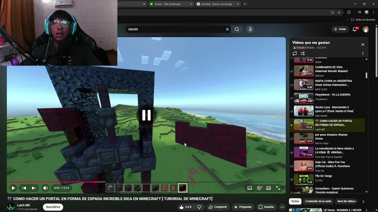Image resolution: width=378 pixels, height=212 pixels.
Task: Click the Suscribirse button
Action: pos(53,207)
